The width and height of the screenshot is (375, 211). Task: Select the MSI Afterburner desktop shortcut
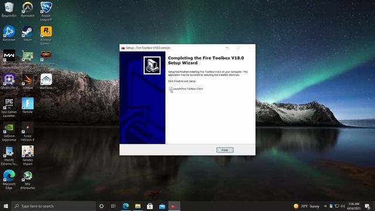pyautogui.click(x=28, y=179)
